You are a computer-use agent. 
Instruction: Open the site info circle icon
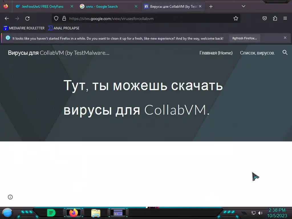[x=10, y=197]
